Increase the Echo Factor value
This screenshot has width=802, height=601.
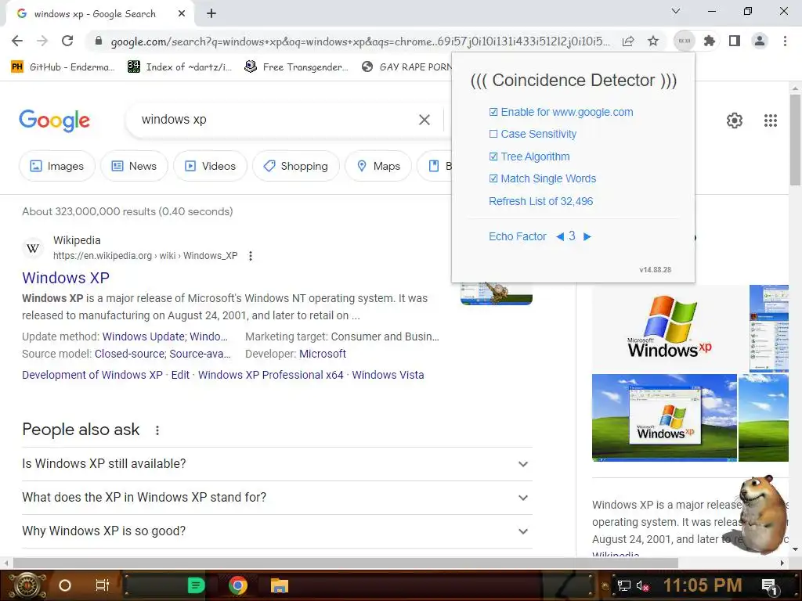pyautogui.click(x=587, y=236)
